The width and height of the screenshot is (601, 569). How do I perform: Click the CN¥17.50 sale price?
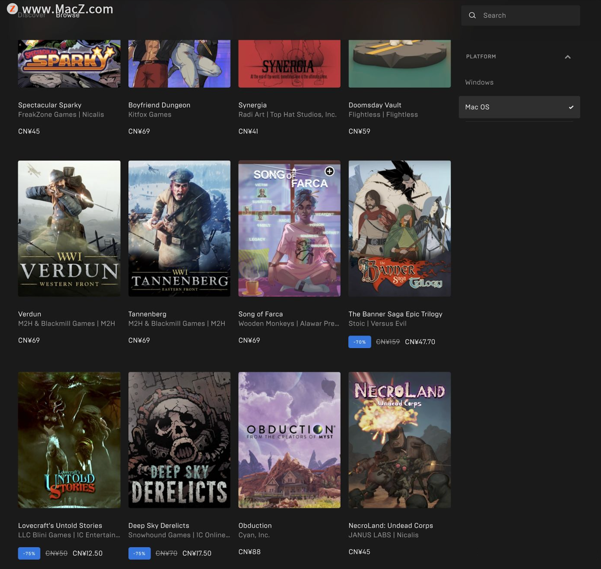197,553
